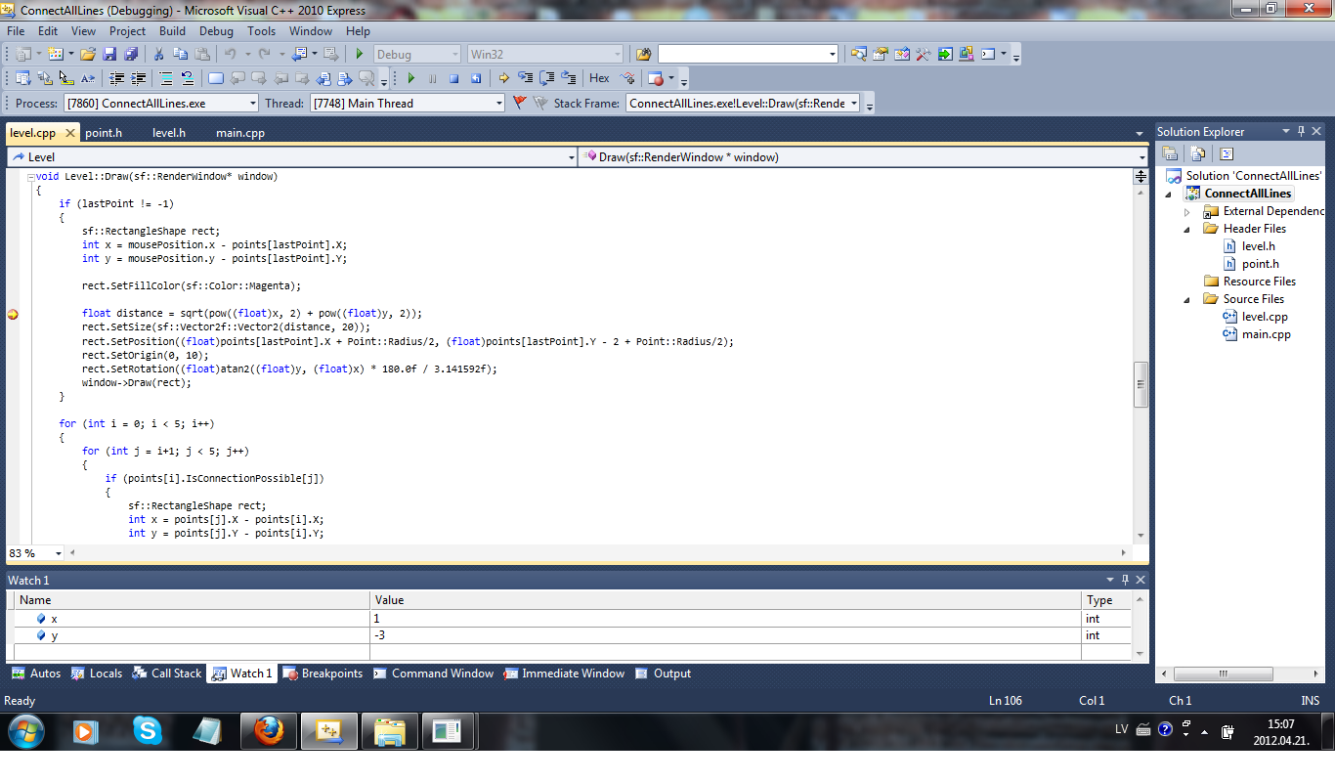The height and width of the screenshot is (782, 1335).
Task: Click the Step Over icon
Action: pos(546,78)
